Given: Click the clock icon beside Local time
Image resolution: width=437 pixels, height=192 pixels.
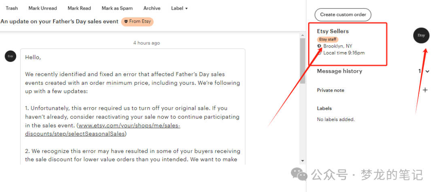Looking at the screenshot, I should click(319, 53).
